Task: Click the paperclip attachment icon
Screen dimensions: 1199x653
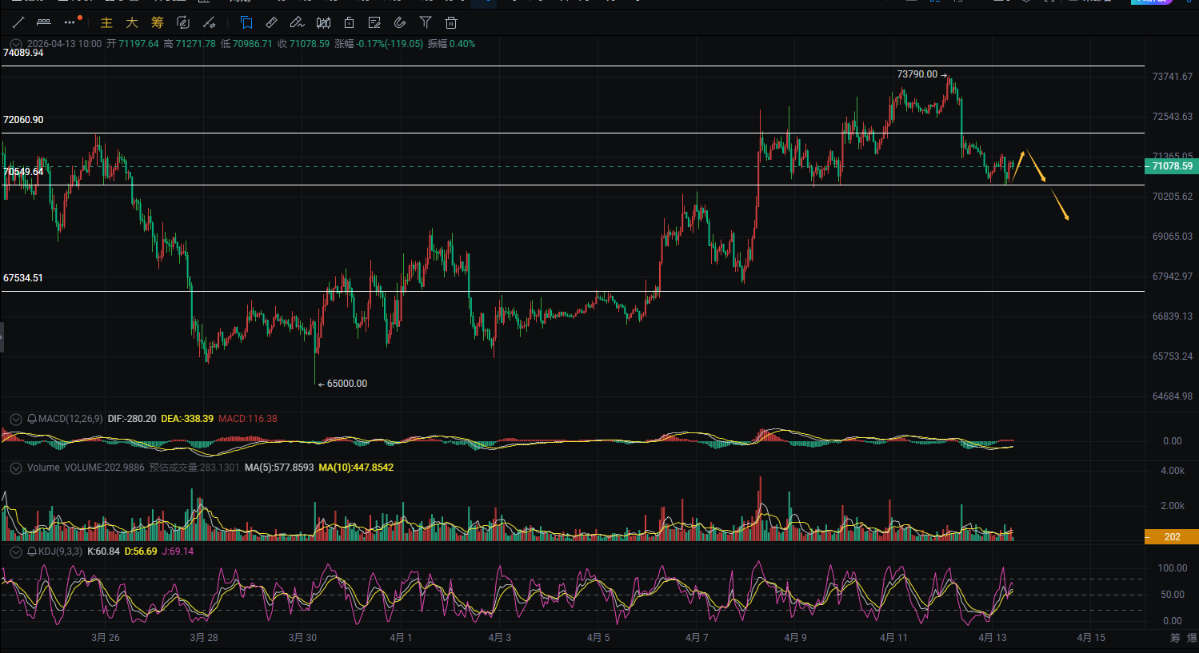Action: tap(400, 22)
